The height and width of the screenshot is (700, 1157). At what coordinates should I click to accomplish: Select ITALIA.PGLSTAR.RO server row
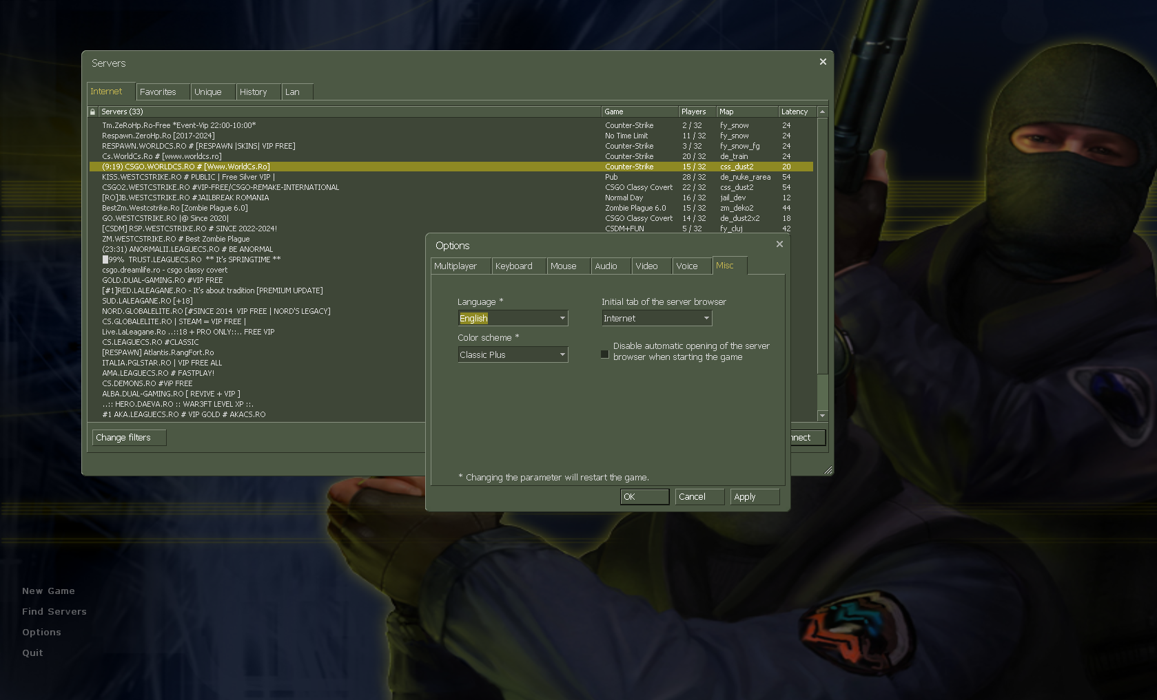(258, 363)
